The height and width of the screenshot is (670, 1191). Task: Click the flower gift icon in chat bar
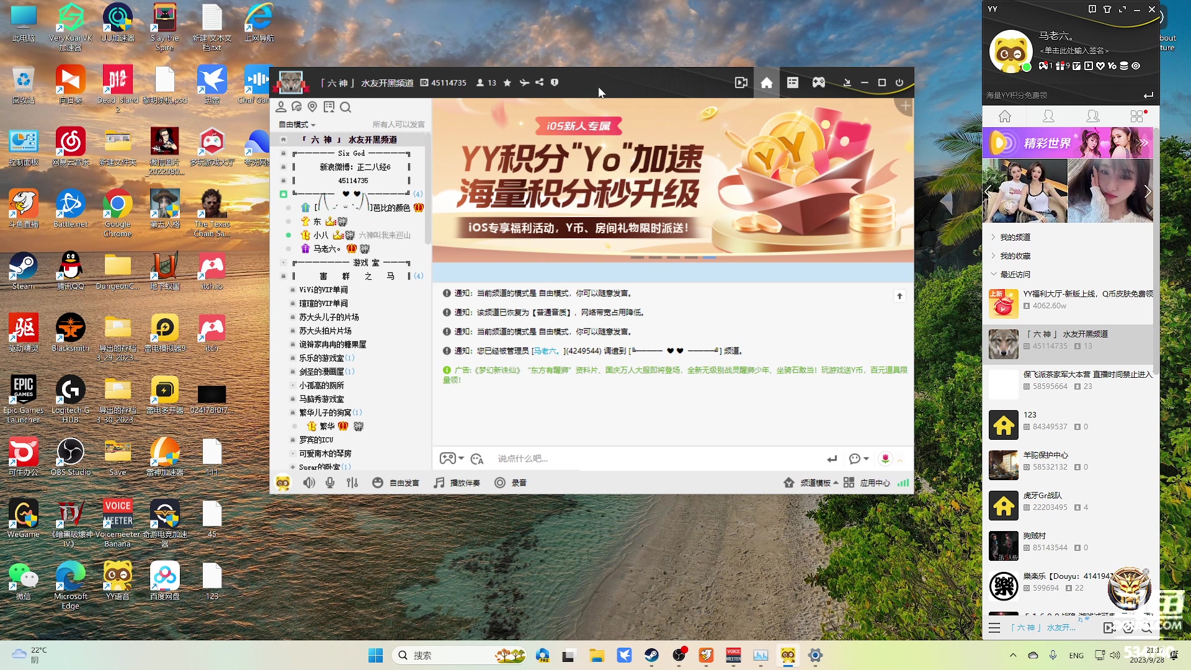[x=885, y=458]
